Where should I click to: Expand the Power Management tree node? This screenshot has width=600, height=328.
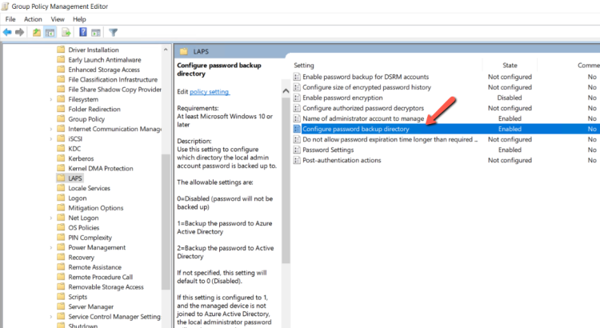click(x=51, y=247)
